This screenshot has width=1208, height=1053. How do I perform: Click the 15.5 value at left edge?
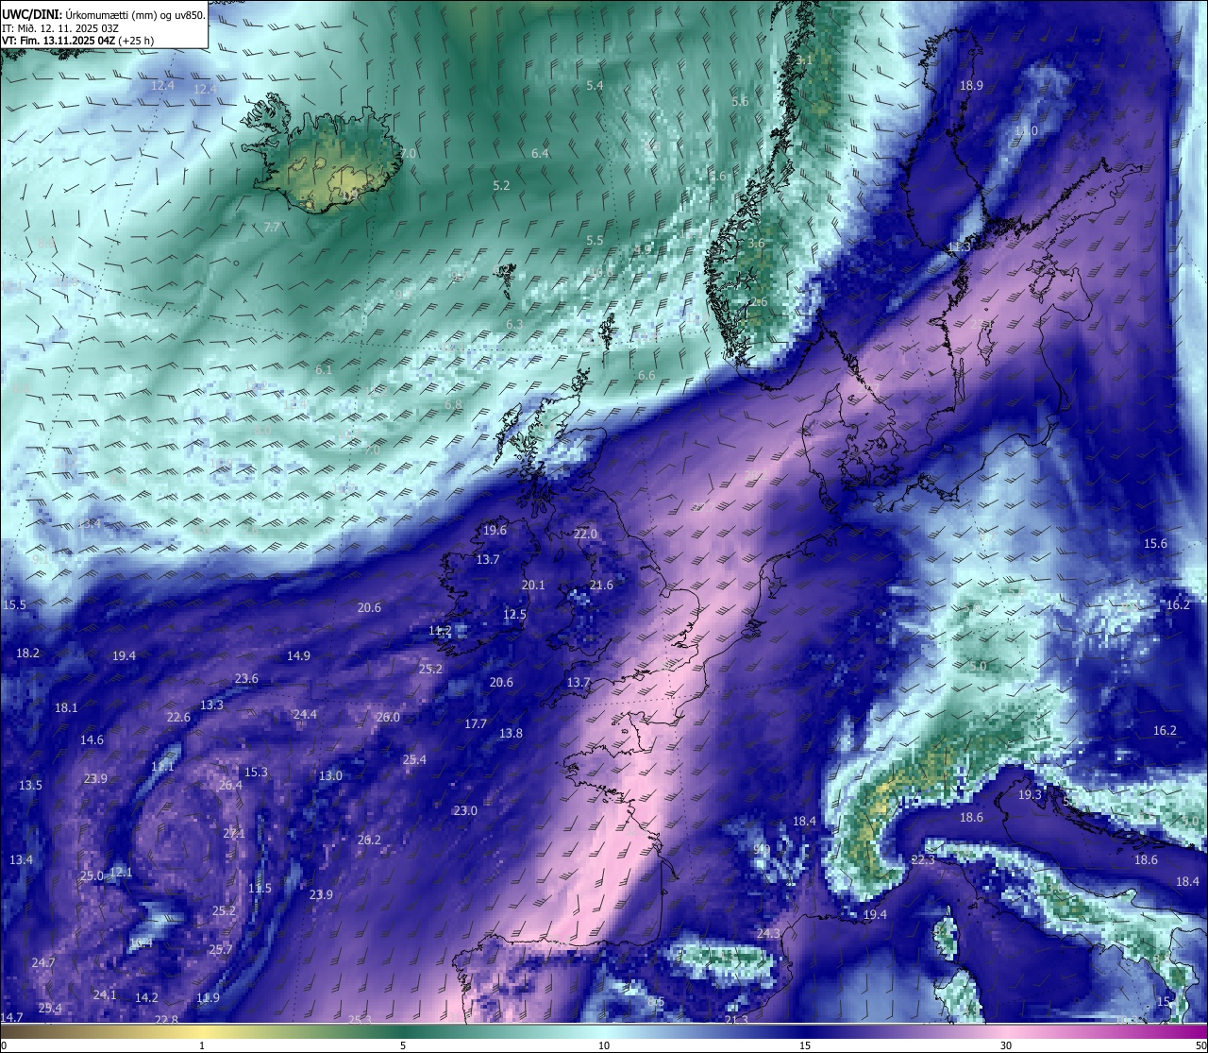click(x=15, y=604)
